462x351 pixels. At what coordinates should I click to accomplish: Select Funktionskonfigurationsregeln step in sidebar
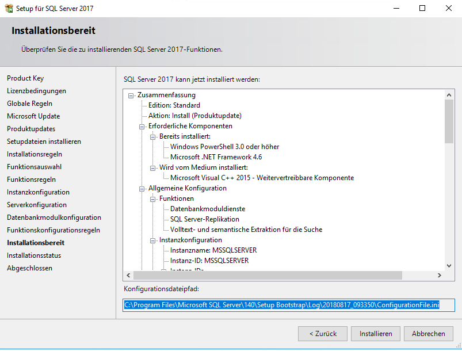54,230
